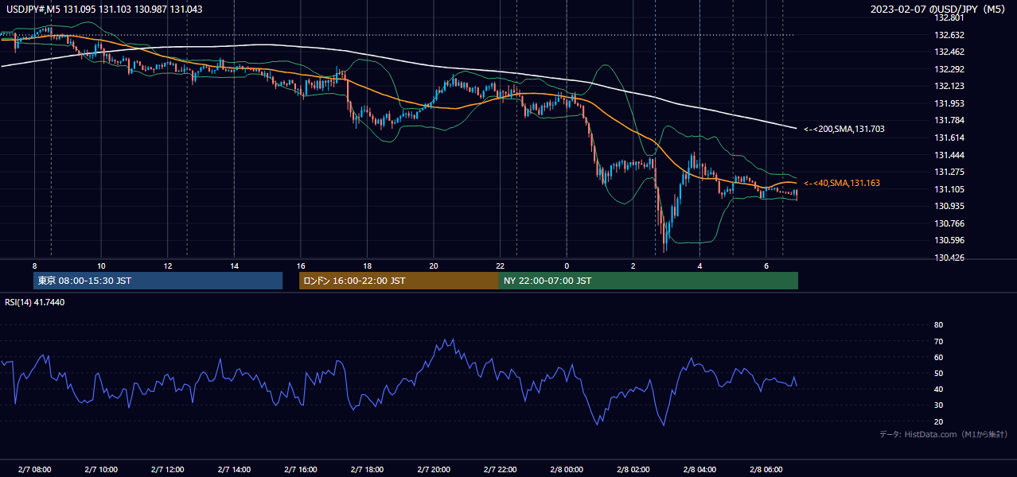Click the 2023-02-07 のUSD/JPY (M5) heading
This screenshot has height=477, width=1017.
939,9
